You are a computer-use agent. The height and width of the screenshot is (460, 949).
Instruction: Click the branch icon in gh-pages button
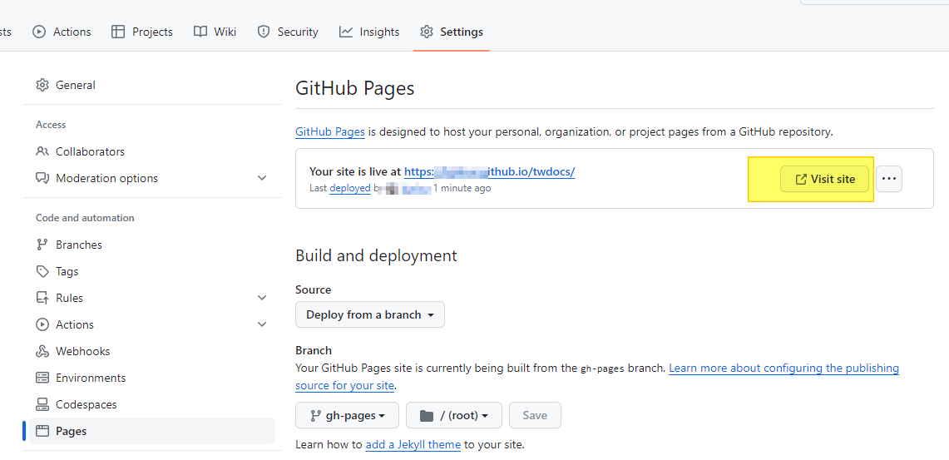click(315, 415)
